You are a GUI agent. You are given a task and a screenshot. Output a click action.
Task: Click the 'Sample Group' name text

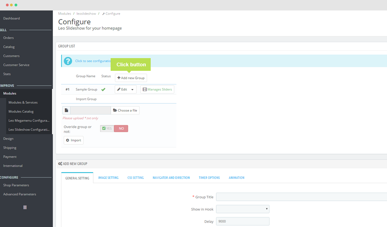click(87, 89)
